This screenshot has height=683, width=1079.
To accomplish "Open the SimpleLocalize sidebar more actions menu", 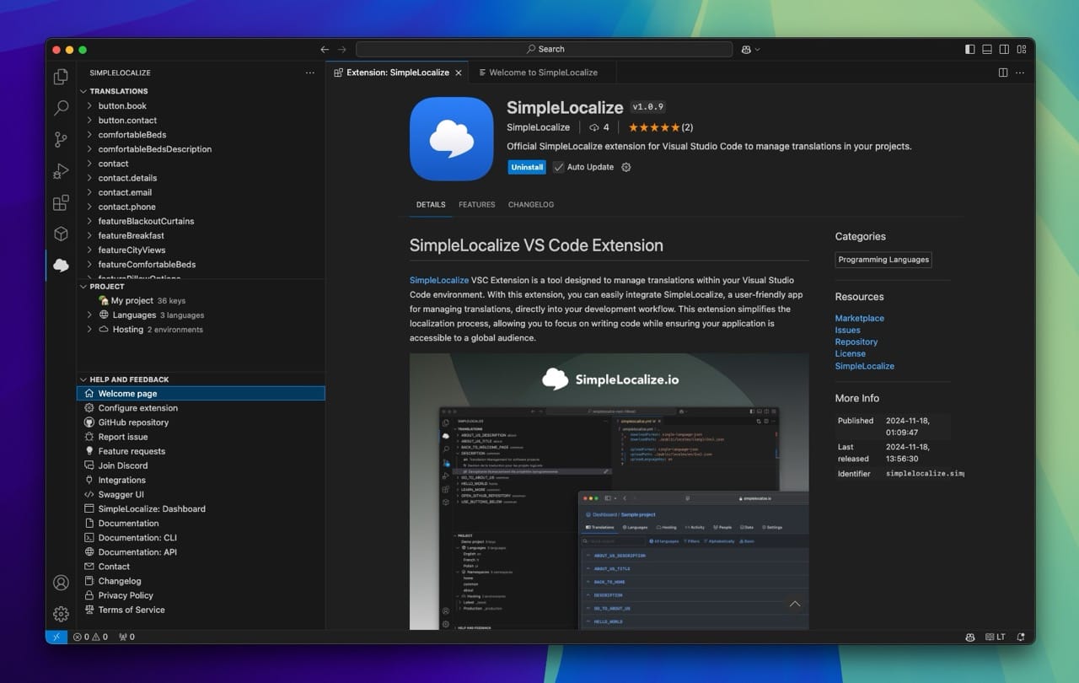I will tap(309, 73).
